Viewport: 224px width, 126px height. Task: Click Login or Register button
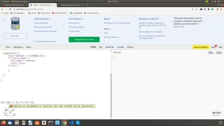201,47
